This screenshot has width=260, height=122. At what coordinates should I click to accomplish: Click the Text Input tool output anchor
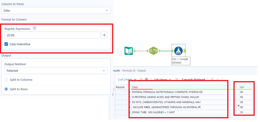point(135,51)
